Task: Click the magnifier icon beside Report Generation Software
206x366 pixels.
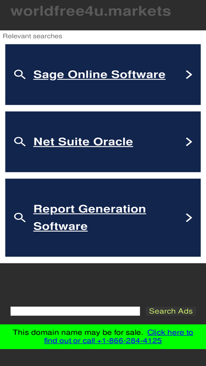Action: point(20,217)
